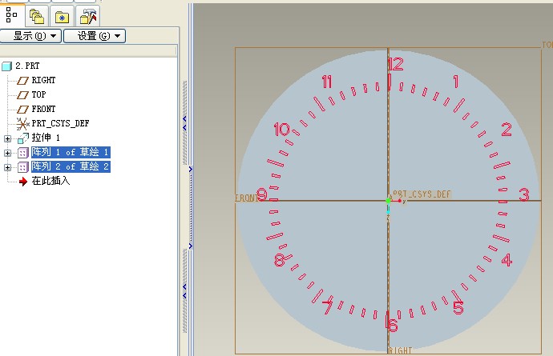Click the RIGHT plane label in viewport
The width and height of the screenshot is (553, 356).
(400, 350)
